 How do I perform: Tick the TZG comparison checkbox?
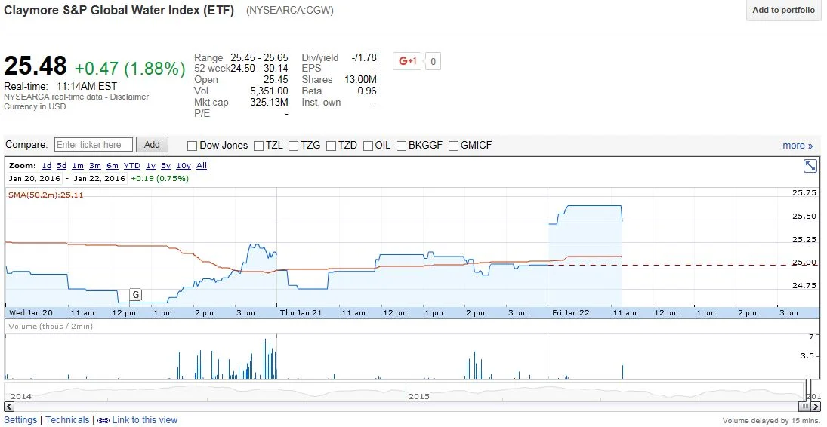(293, 146)
